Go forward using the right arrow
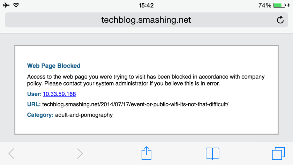The width and height of the screenshot is (293, 165). 80,153
